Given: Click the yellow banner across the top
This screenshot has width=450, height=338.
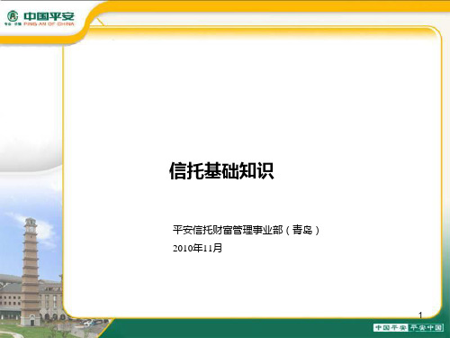Looking at the screenshot, I should point(270,5).
